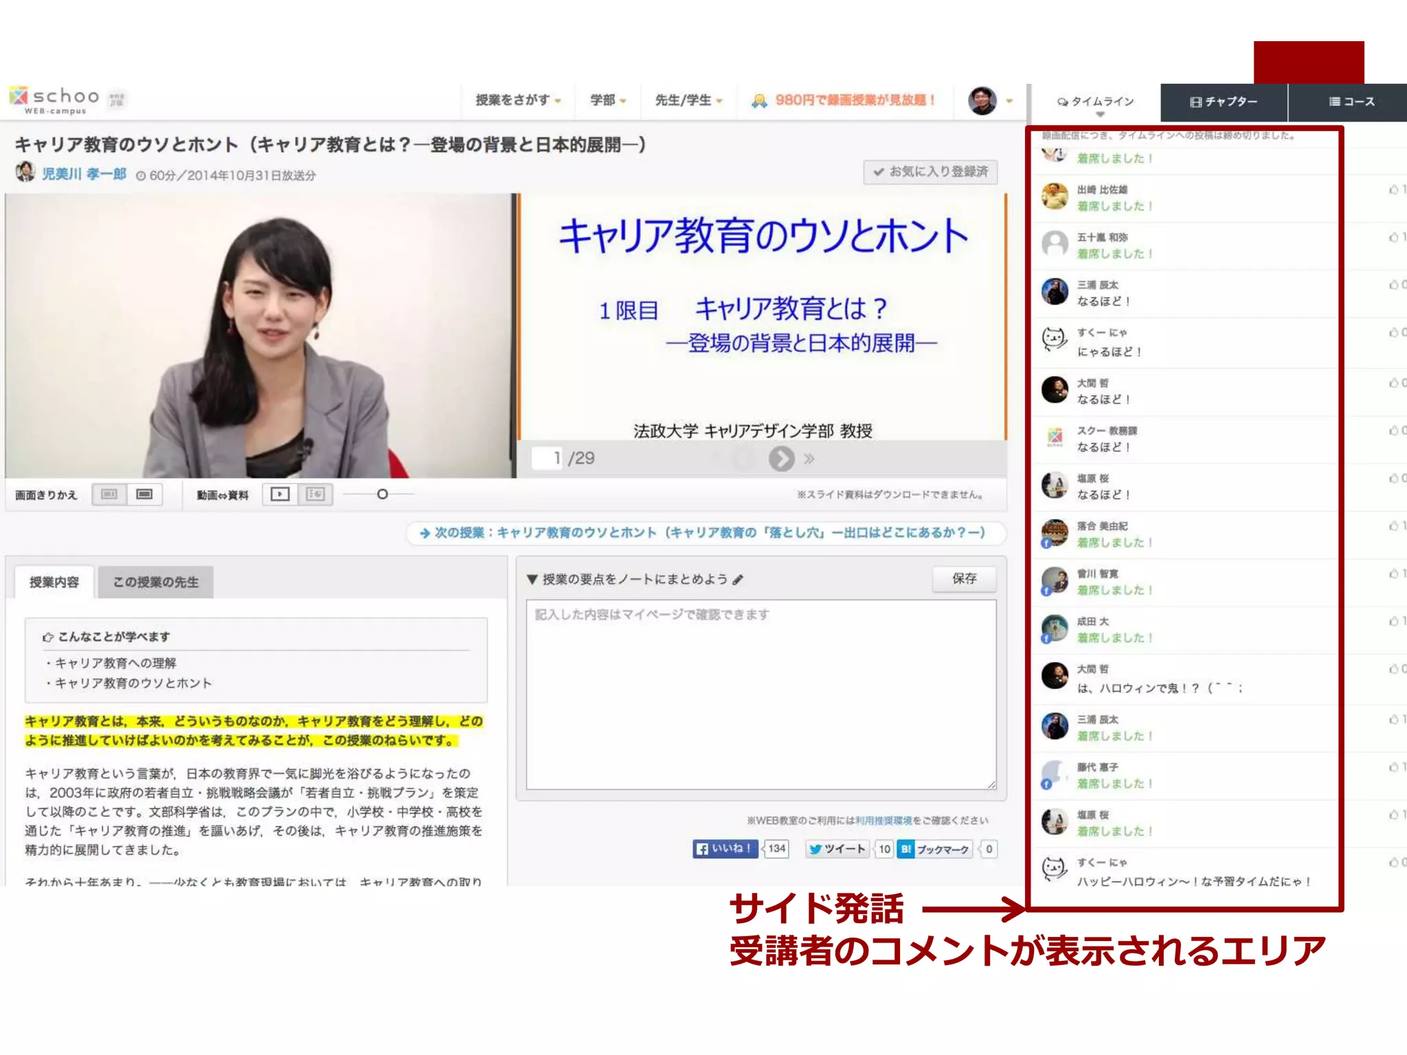Expand the 学部 menu
Image resolution: width=1407 pixels, height=1055 pixels.
pos(608,100)
